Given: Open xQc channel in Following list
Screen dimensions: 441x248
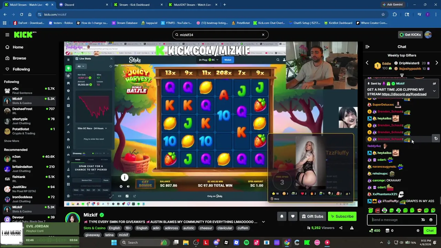Looking at the screenshot, I should 29,91.
